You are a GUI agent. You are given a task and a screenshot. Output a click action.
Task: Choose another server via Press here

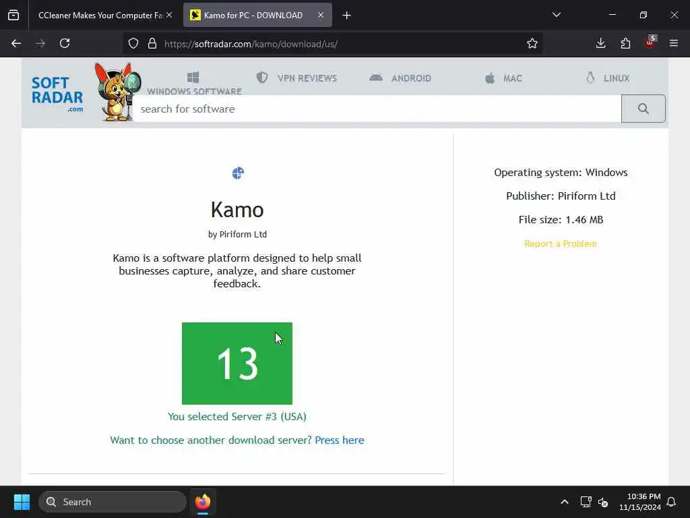pos(340,440)
